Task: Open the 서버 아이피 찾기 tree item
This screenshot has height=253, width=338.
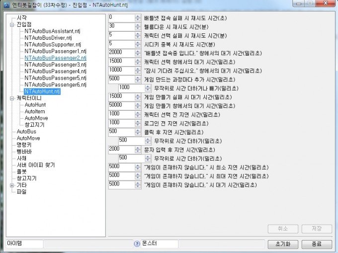Action: 35,165
